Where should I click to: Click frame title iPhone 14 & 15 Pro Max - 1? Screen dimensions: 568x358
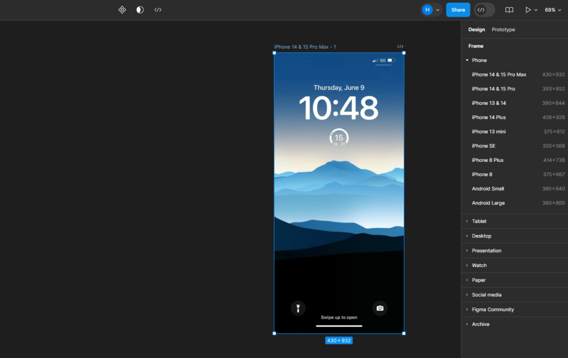coord(305,47)
